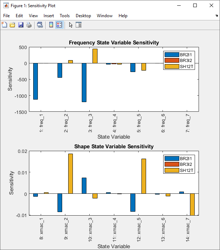
Task: Open the Window menu
Action: click(105, 16)
